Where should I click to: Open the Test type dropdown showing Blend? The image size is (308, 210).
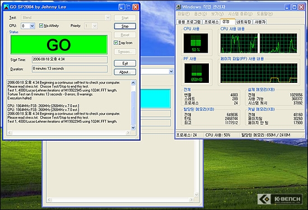(x=108, y=17)
